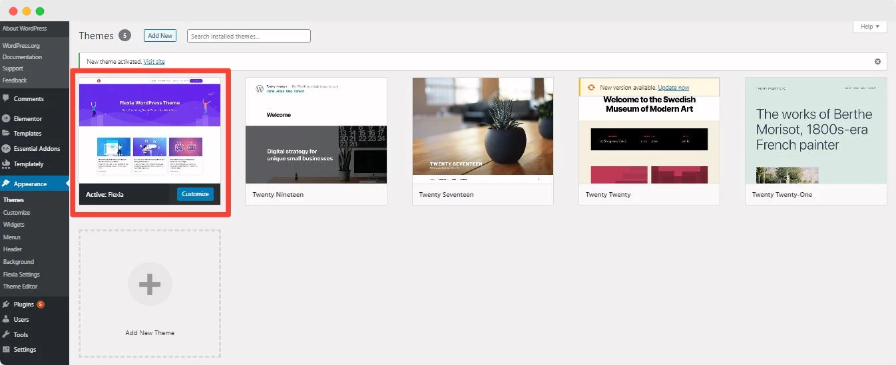This screenshot has width=896, height=365.
Task: Click the red close window button
Action: [x=13, y=11]
